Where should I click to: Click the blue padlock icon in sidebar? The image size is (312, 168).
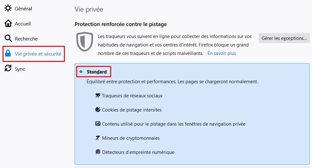point(8,54)
